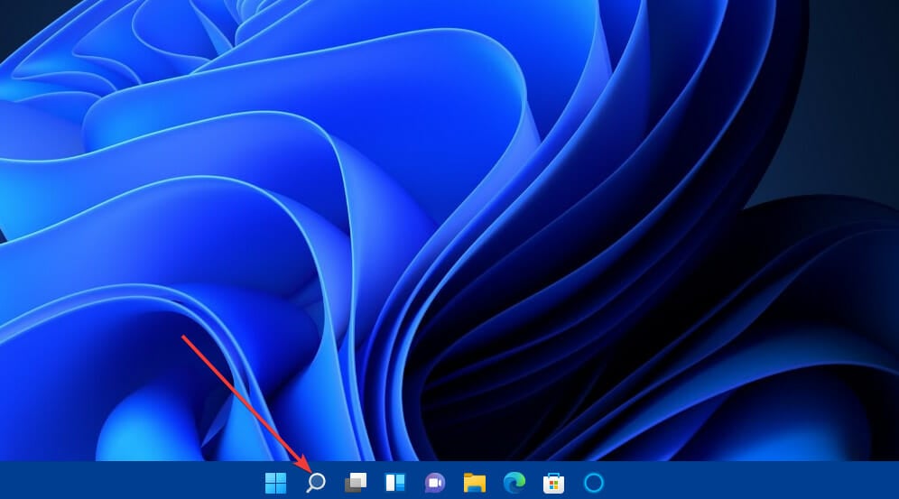
Task: Open the Widgets panel icon
Action: [x=395, y=483]
